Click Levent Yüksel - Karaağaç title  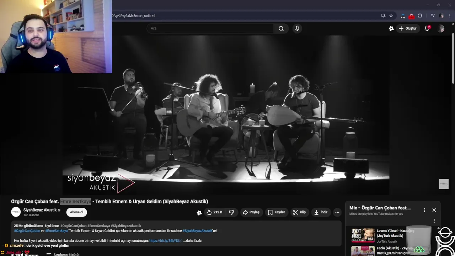[395, 233]
